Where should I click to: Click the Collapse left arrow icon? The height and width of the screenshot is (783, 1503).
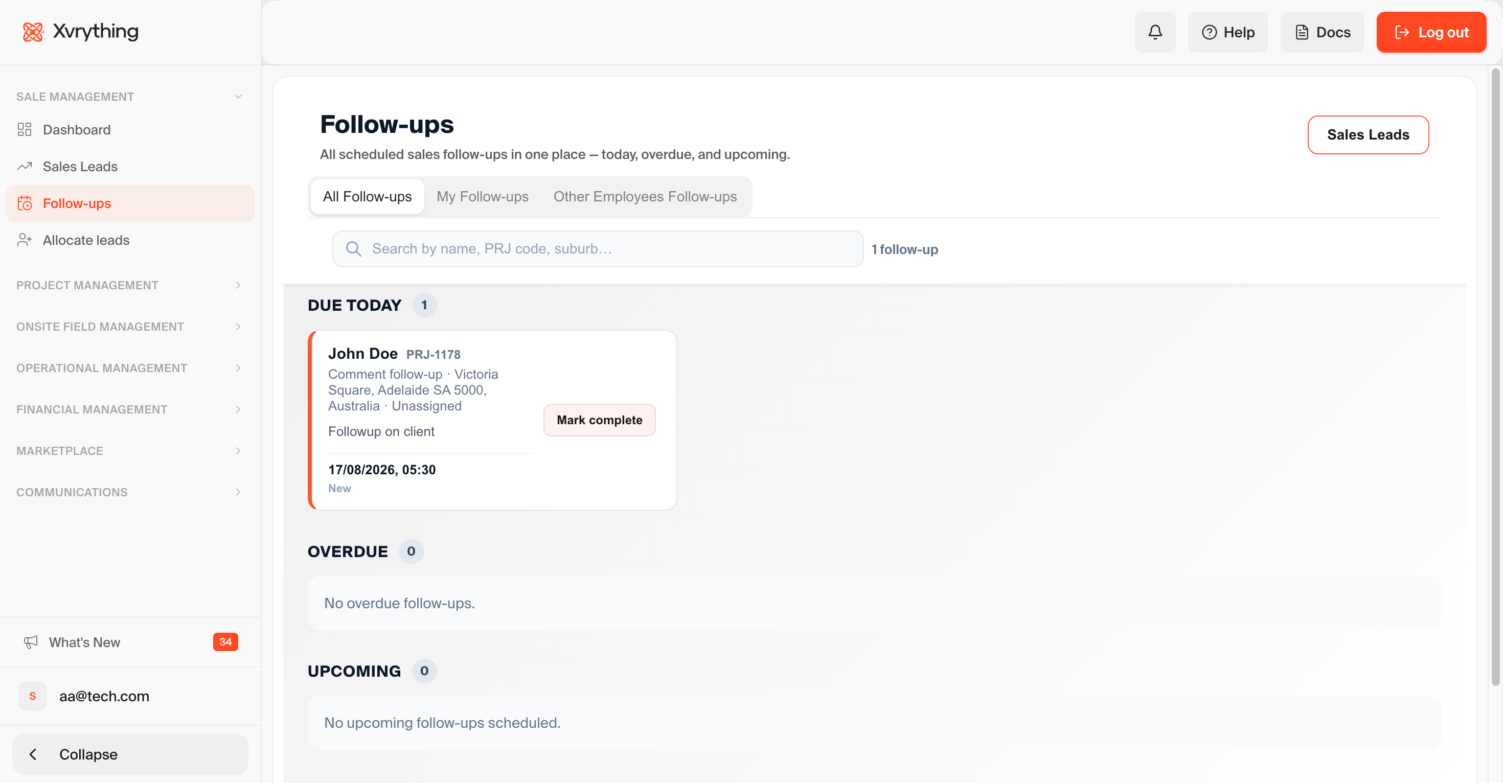(x=33, y=754)
